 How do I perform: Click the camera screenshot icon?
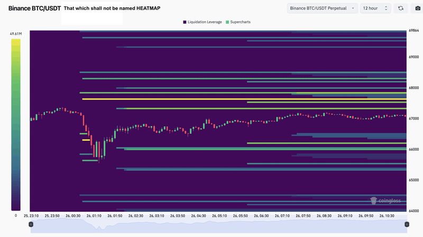click(418, 8)
